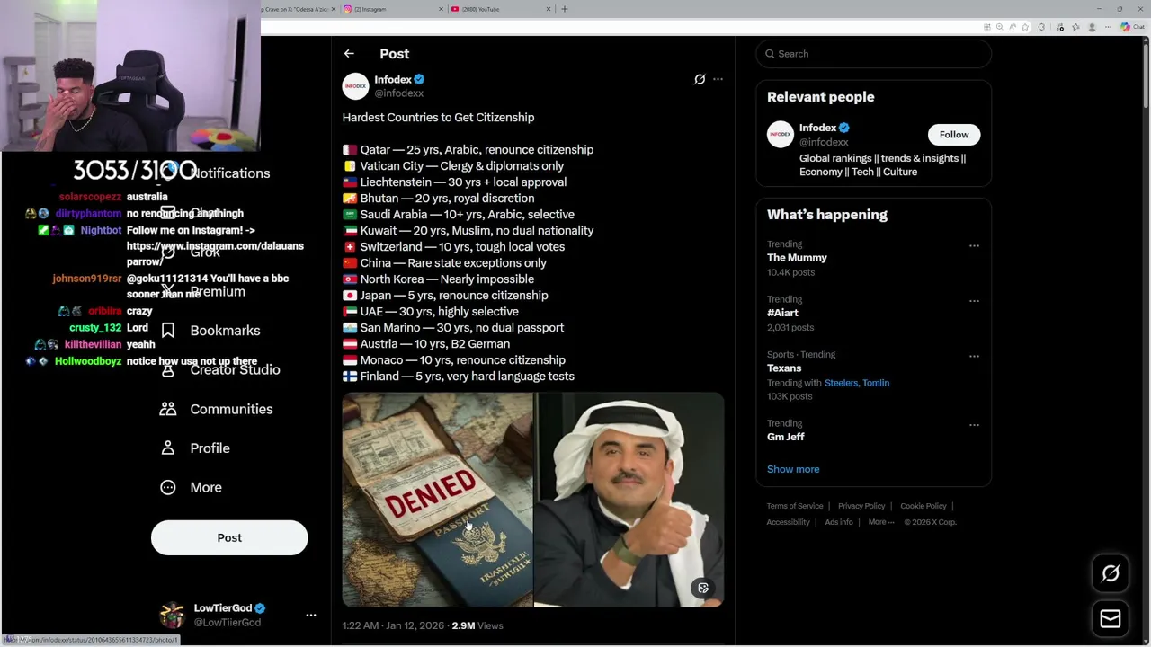Image resolution: width=1151 pixels, height=647 pixels.
Task: Open the Steelers trending link
Action: point(841,383)
